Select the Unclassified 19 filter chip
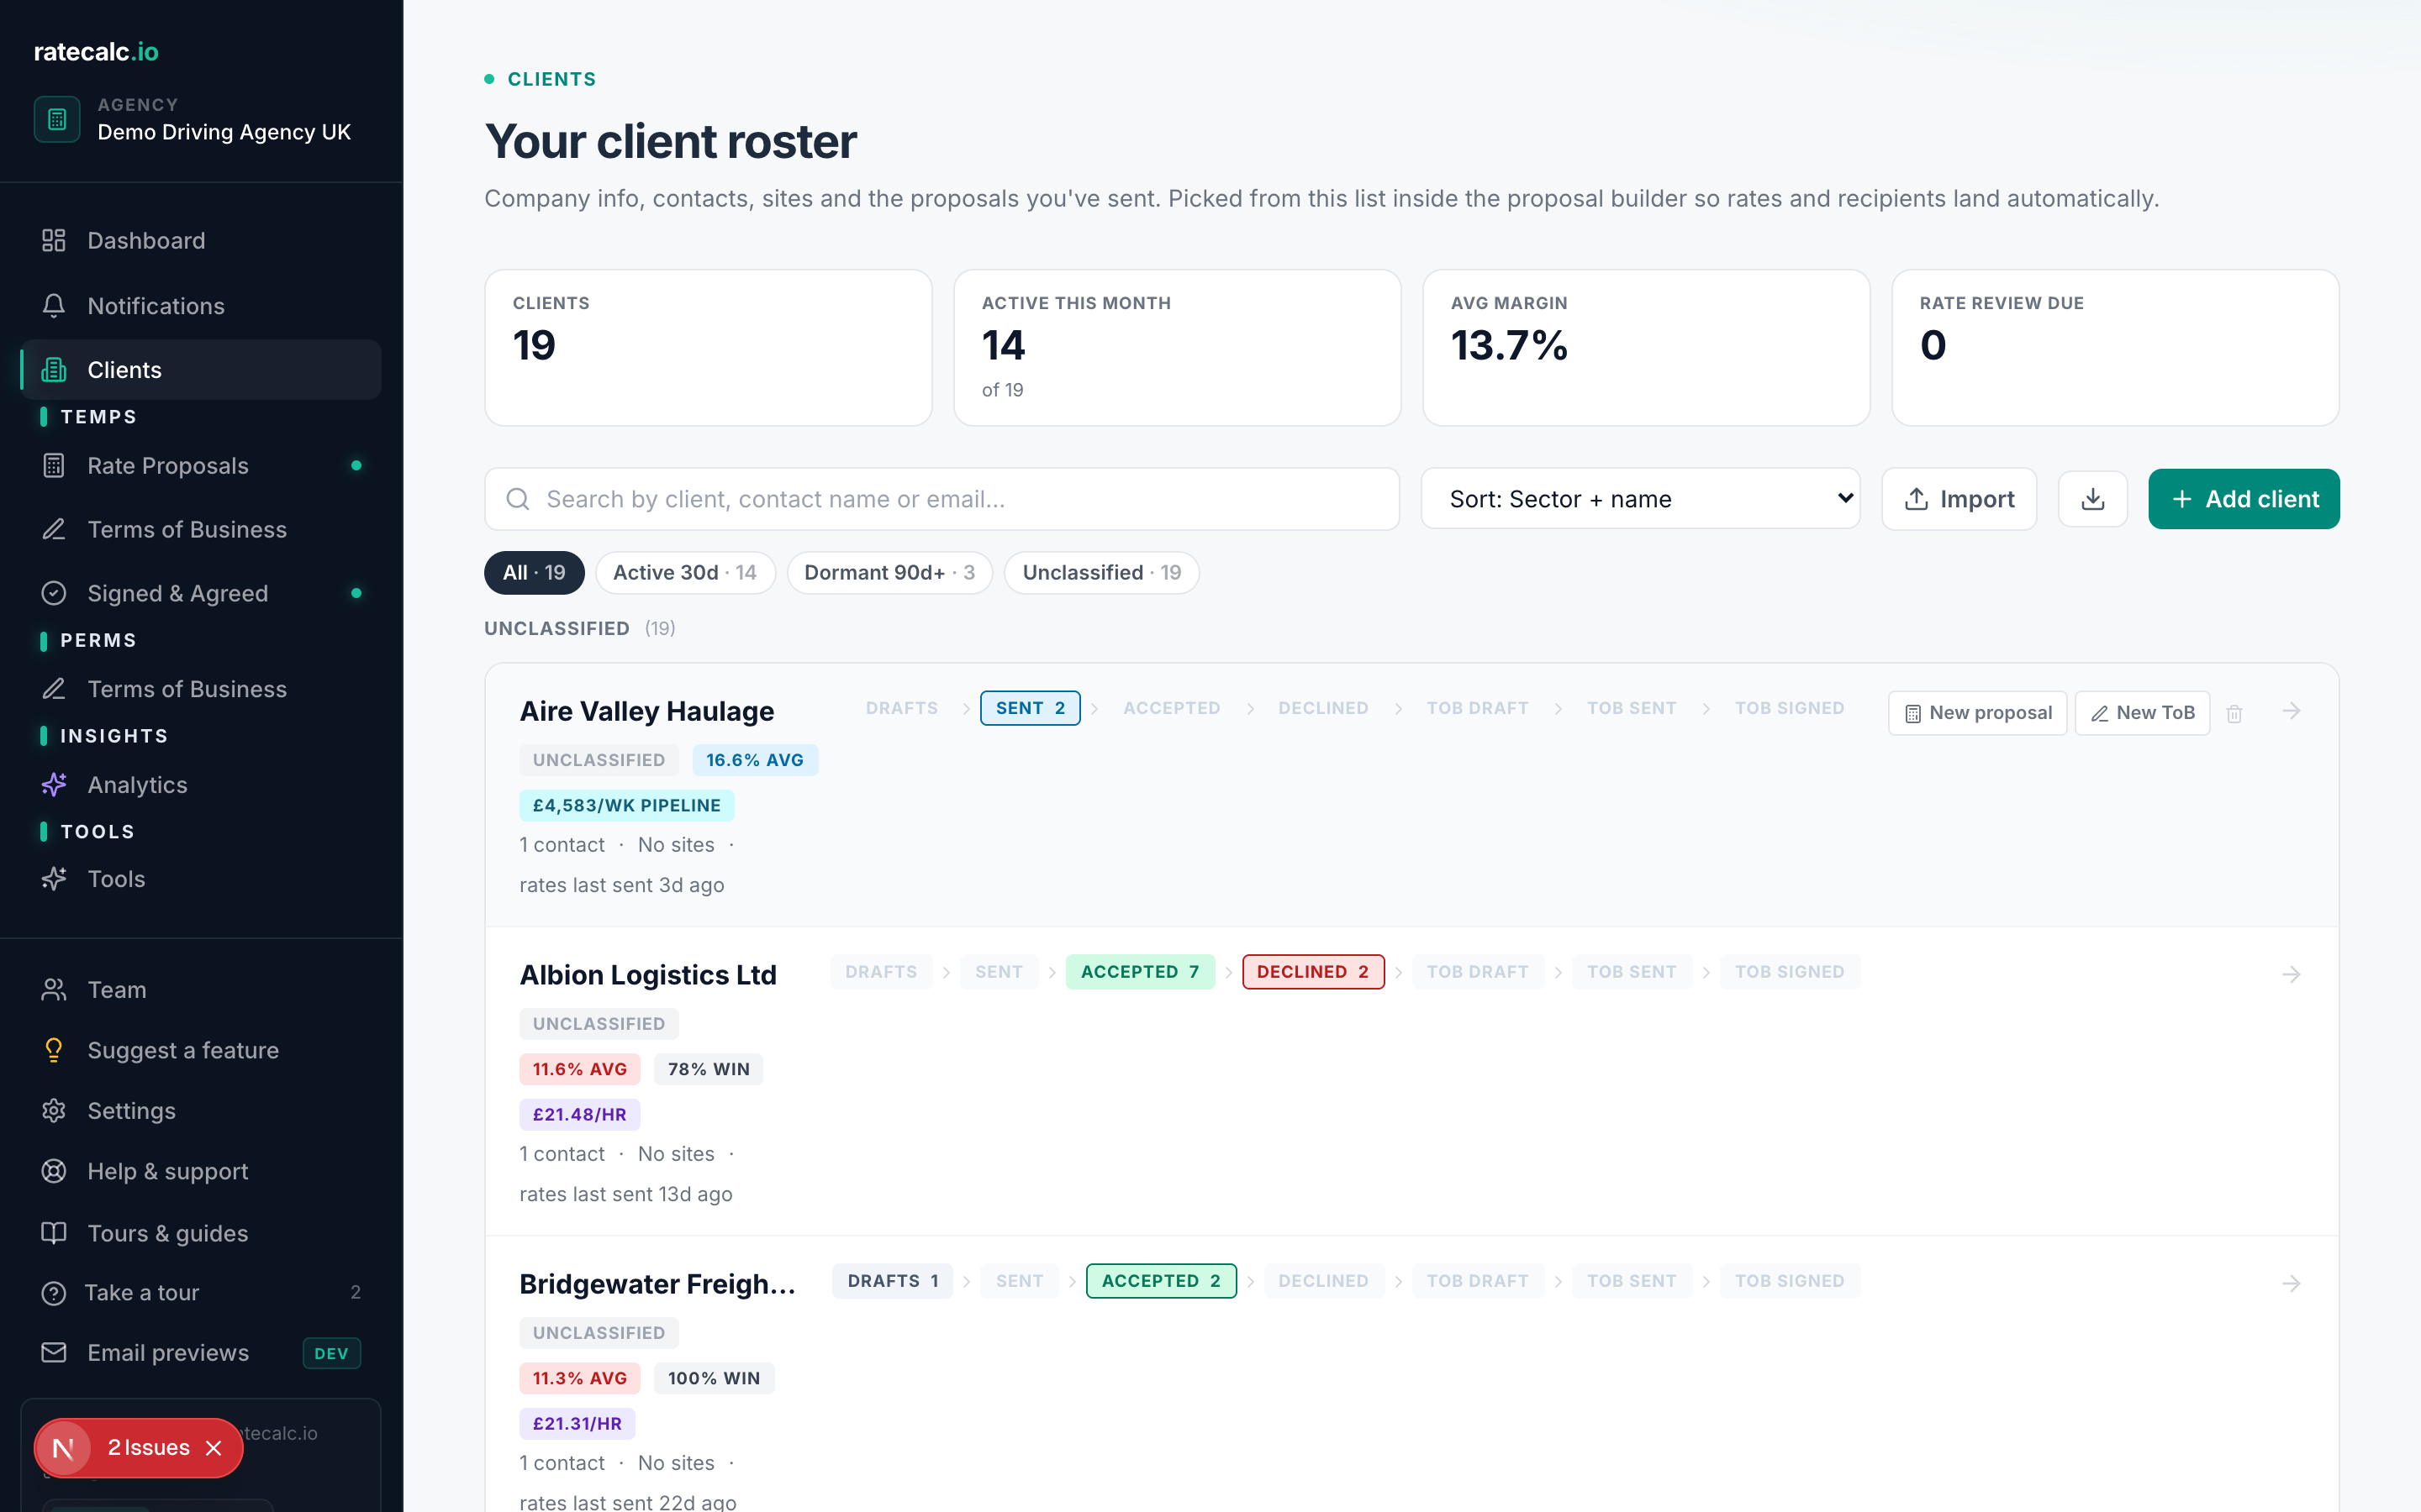The height and width of the screenshot is (1512, 2421). [1101, 573]
